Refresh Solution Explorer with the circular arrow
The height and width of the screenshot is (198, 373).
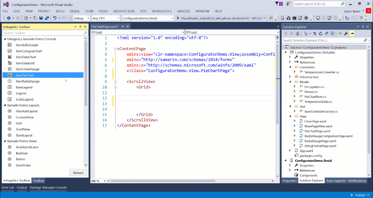(321, 34)
